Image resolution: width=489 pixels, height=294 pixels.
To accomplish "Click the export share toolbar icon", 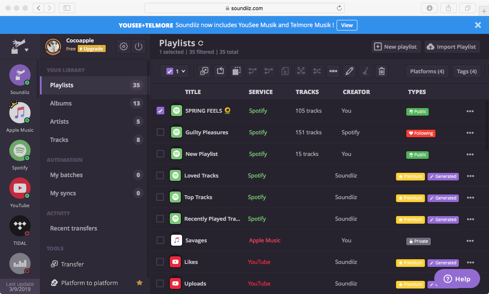I will (x=220, y=71).
